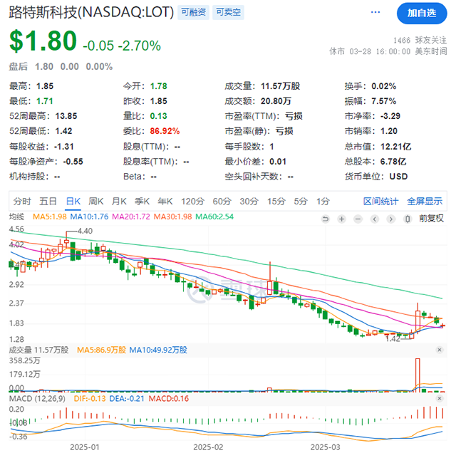Viewport: 456px width, 453px height.
Task: Zoom out the K-line chart with minus icon
Action: [x=358, y=219]
